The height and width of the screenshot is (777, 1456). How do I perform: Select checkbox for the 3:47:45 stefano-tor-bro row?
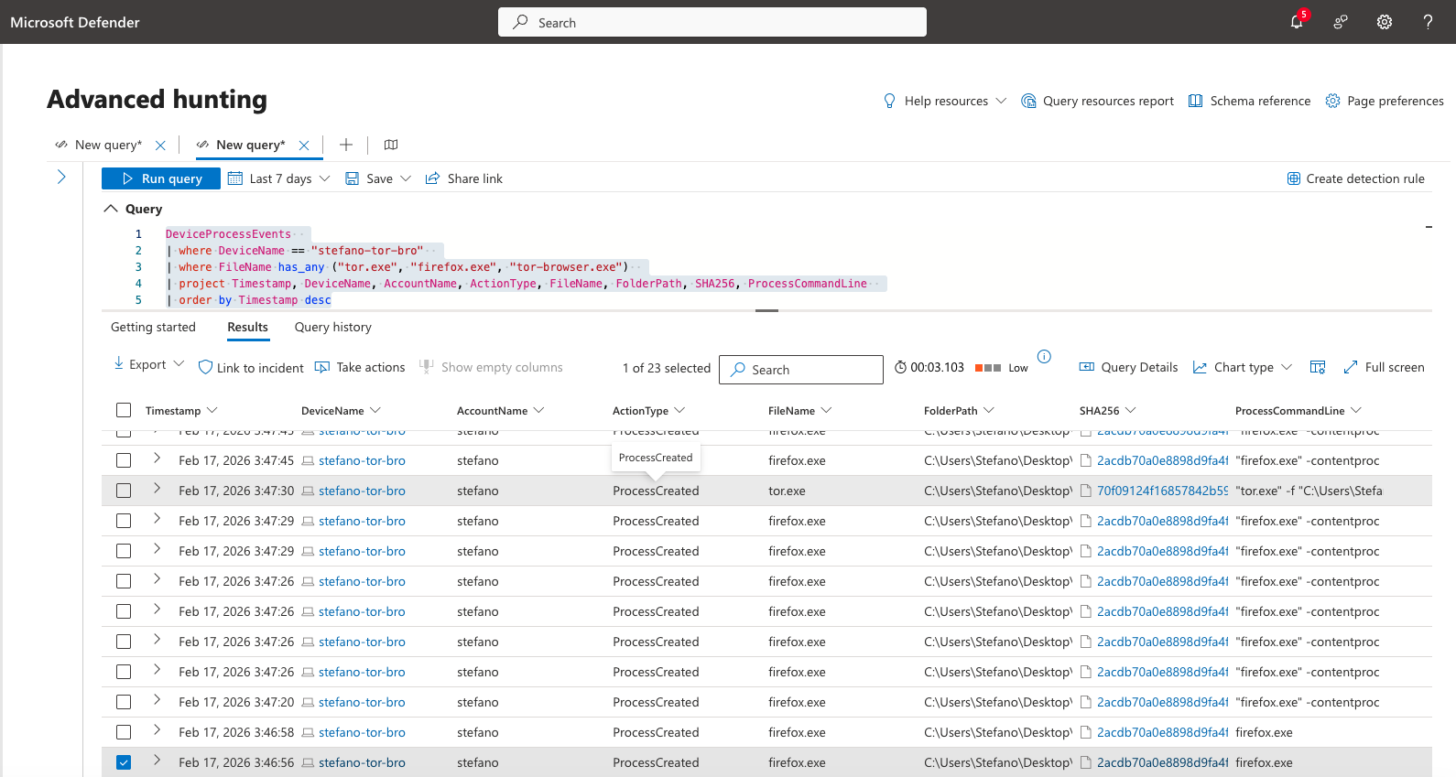124,460
